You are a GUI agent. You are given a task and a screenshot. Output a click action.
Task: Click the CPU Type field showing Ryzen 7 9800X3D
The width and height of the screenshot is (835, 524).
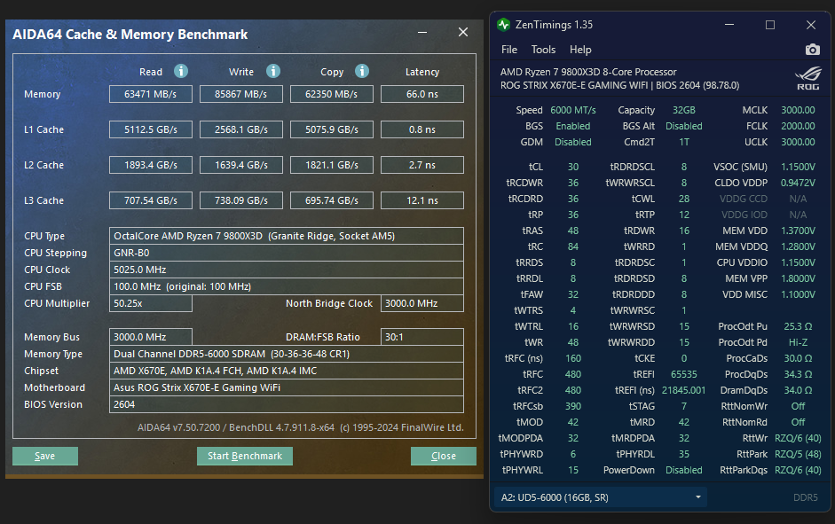tap(287, 236)
